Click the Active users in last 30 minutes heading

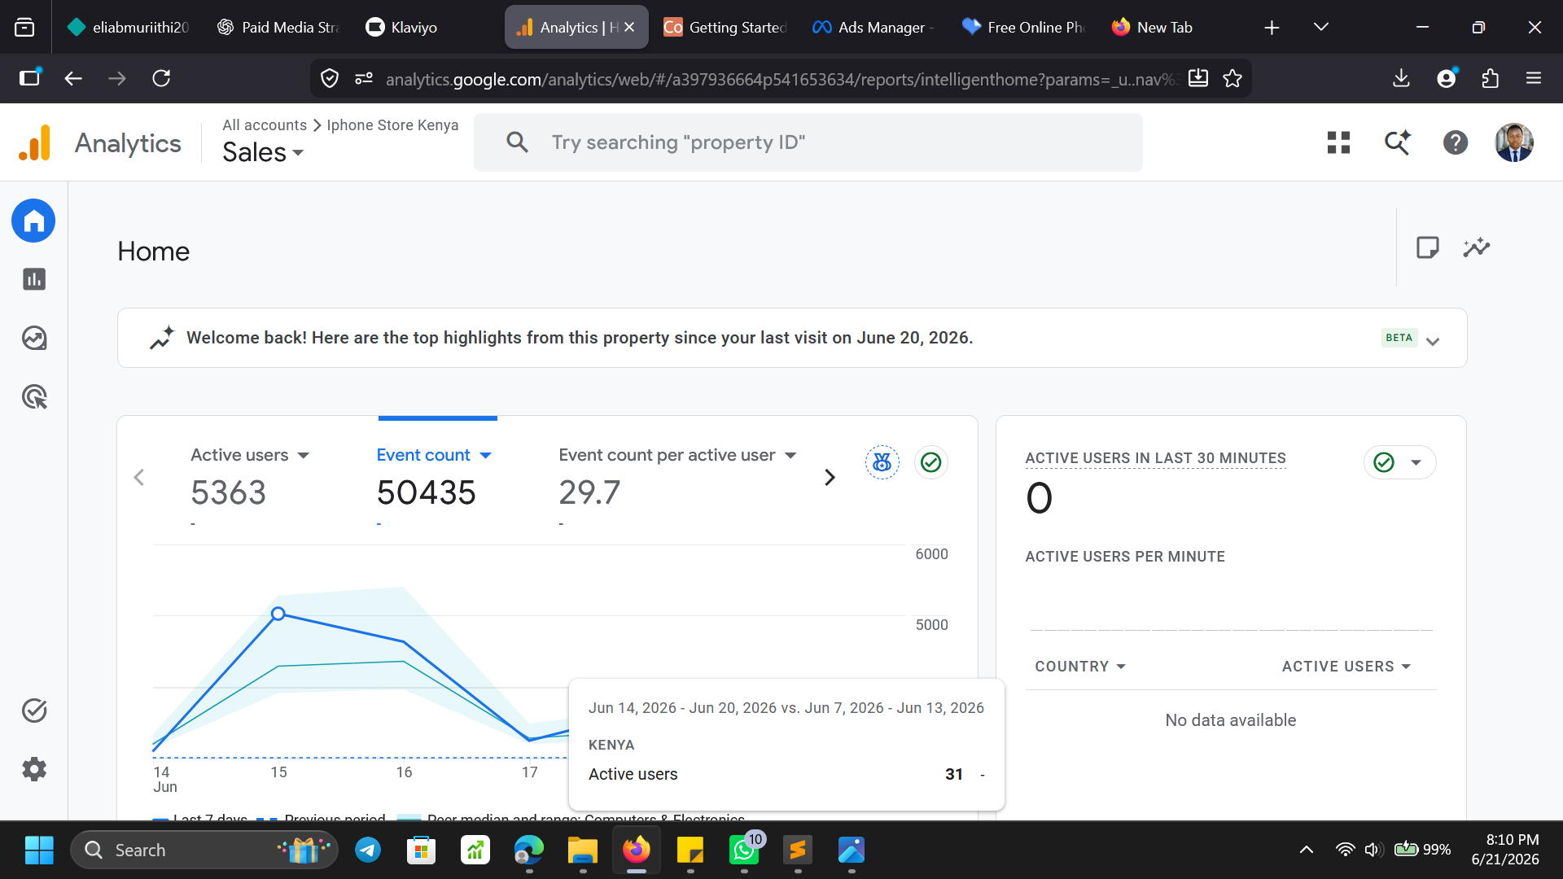(1155, 458)
